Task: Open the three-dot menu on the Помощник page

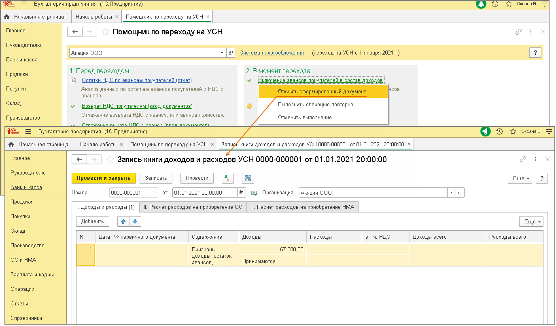Action: (531, 32)
